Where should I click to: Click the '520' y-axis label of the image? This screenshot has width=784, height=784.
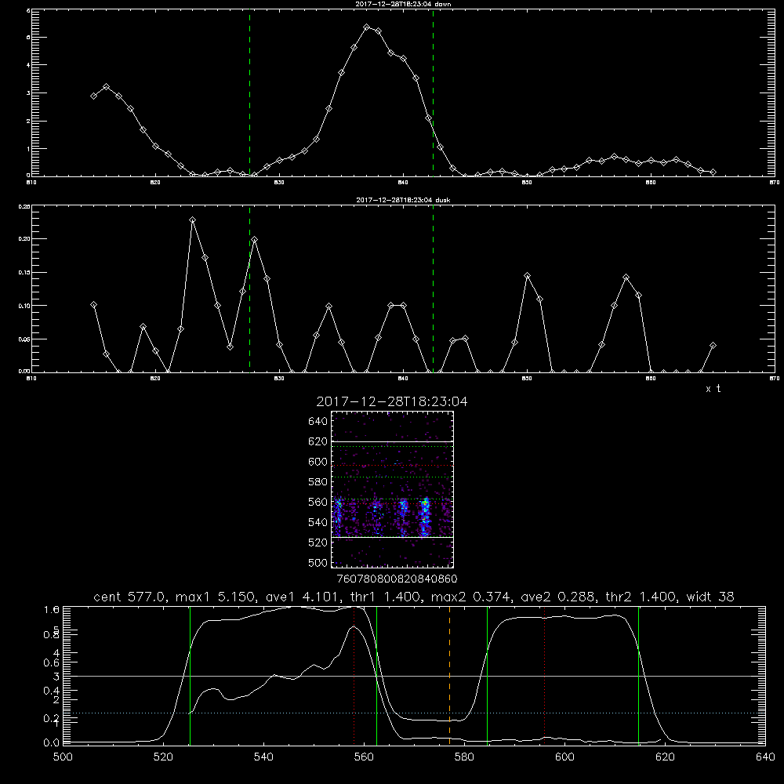318,543
